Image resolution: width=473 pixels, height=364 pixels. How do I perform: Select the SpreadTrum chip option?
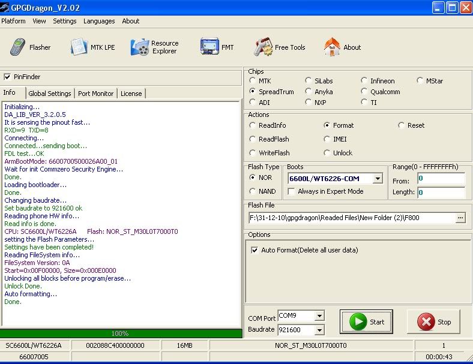[252, 91]
